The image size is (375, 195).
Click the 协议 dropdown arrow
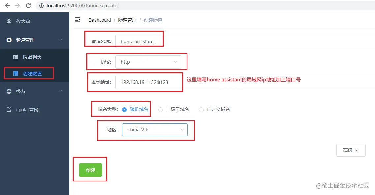pyautogui.click(x=175, y=62)
